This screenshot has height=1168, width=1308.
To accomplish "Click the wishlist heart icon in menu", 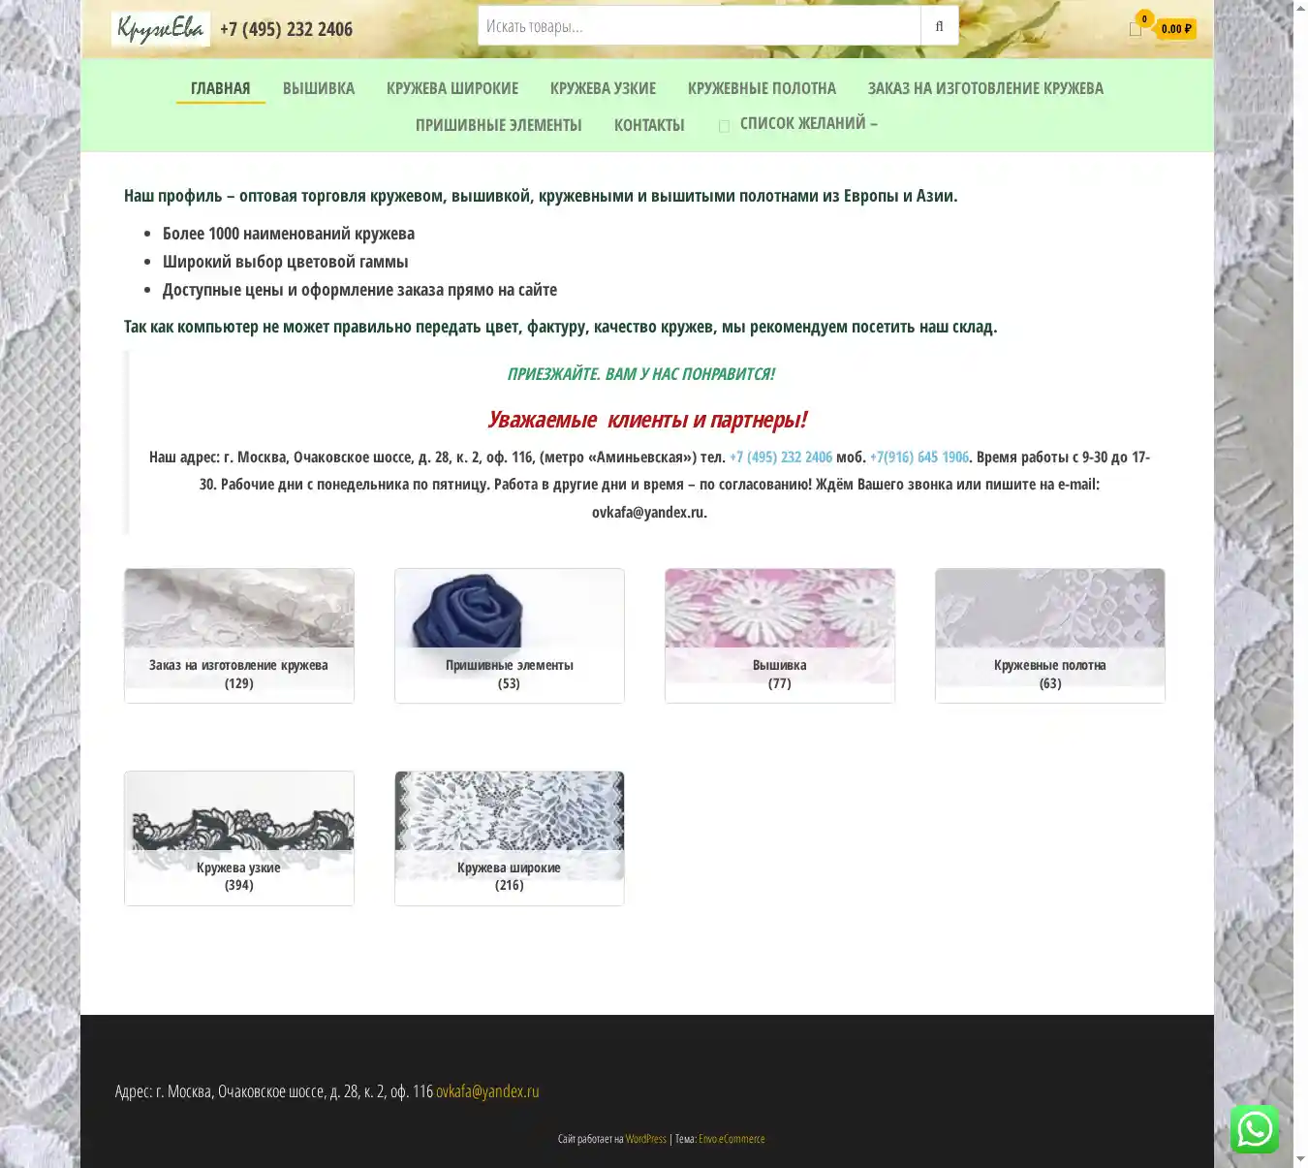I will (724, 126).
